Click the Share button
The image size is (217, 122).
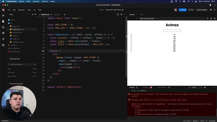pyautogui.click(x=182, y=10)
